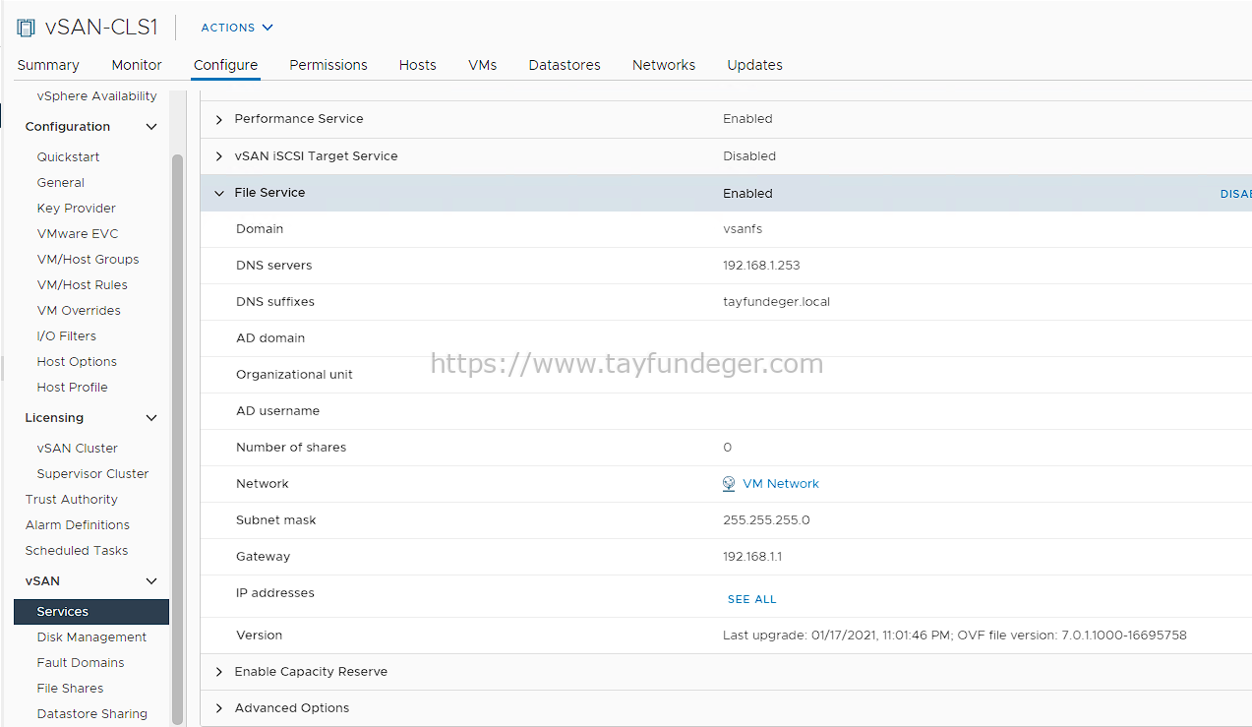This screenshot has width=1252, height=727.
Task: Click the VM Network globe icon
Action: pyautogui.click(x=729, y=484)
